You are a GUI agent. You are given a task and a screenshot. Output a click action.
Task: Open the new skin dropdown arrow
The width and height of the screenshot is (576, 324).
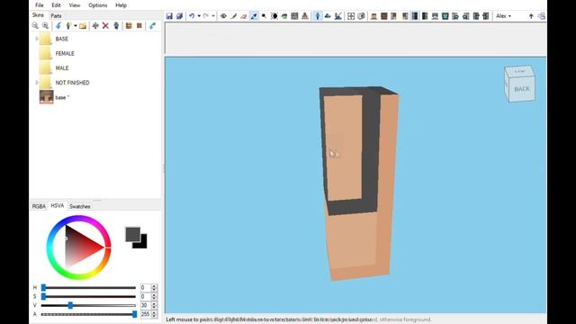click(76, 26)
